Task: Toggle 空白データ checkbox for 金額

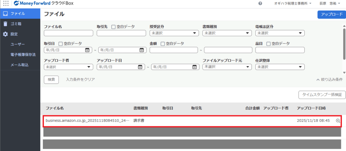Action: (163, 44)
